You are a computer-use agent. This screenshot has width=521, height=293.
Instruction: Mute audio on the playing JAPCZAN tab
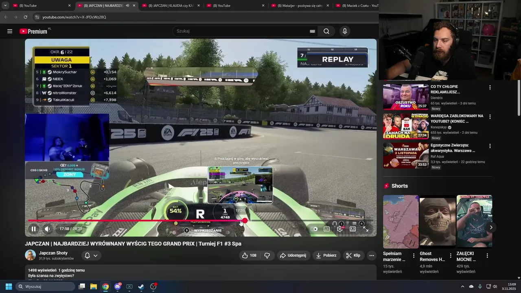127,6
